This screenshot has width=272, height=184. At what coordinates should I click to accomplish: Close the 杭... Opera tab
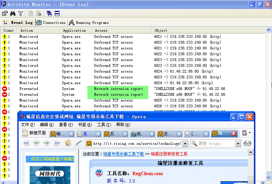[x=152, y=134]
